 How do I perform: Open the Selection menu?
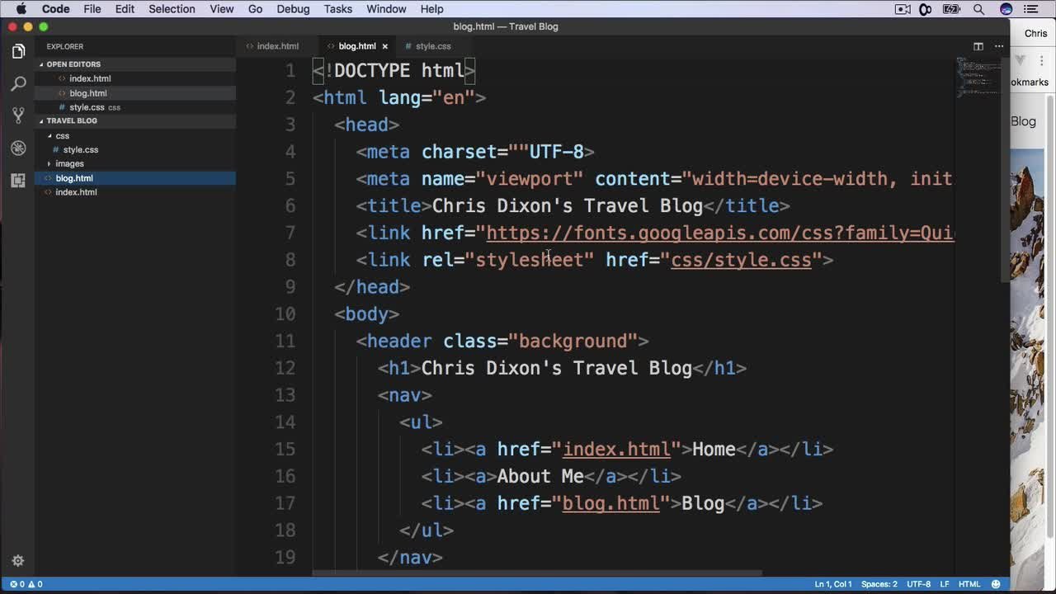[172, 9]
